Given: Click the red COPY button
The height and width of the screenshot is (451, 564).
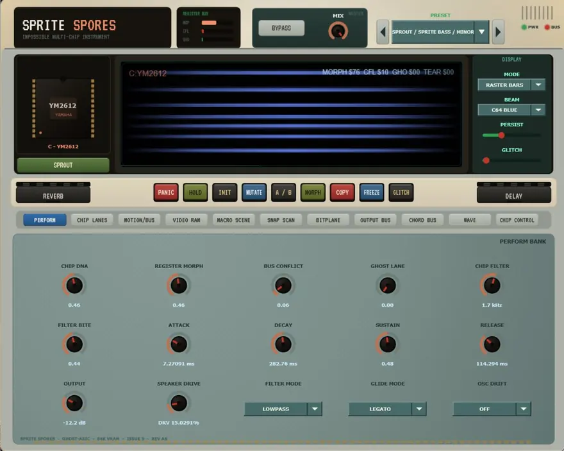Looking at the screenshot, I should pos(342,192).
